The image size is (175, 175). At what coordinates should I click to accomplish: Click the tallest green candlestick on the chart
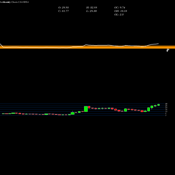coord(86,109)
